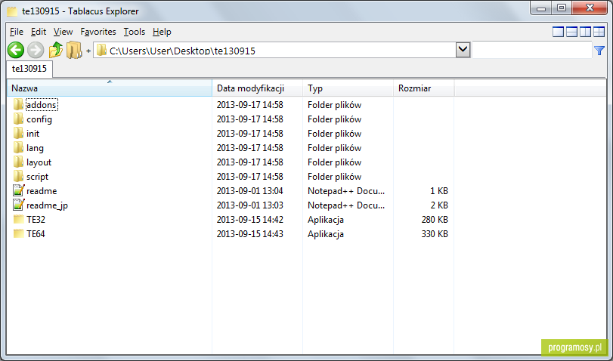The image size is (613, 361).
Task: Click Aplikacja type in TE64 row
Action: coord(326,234)
